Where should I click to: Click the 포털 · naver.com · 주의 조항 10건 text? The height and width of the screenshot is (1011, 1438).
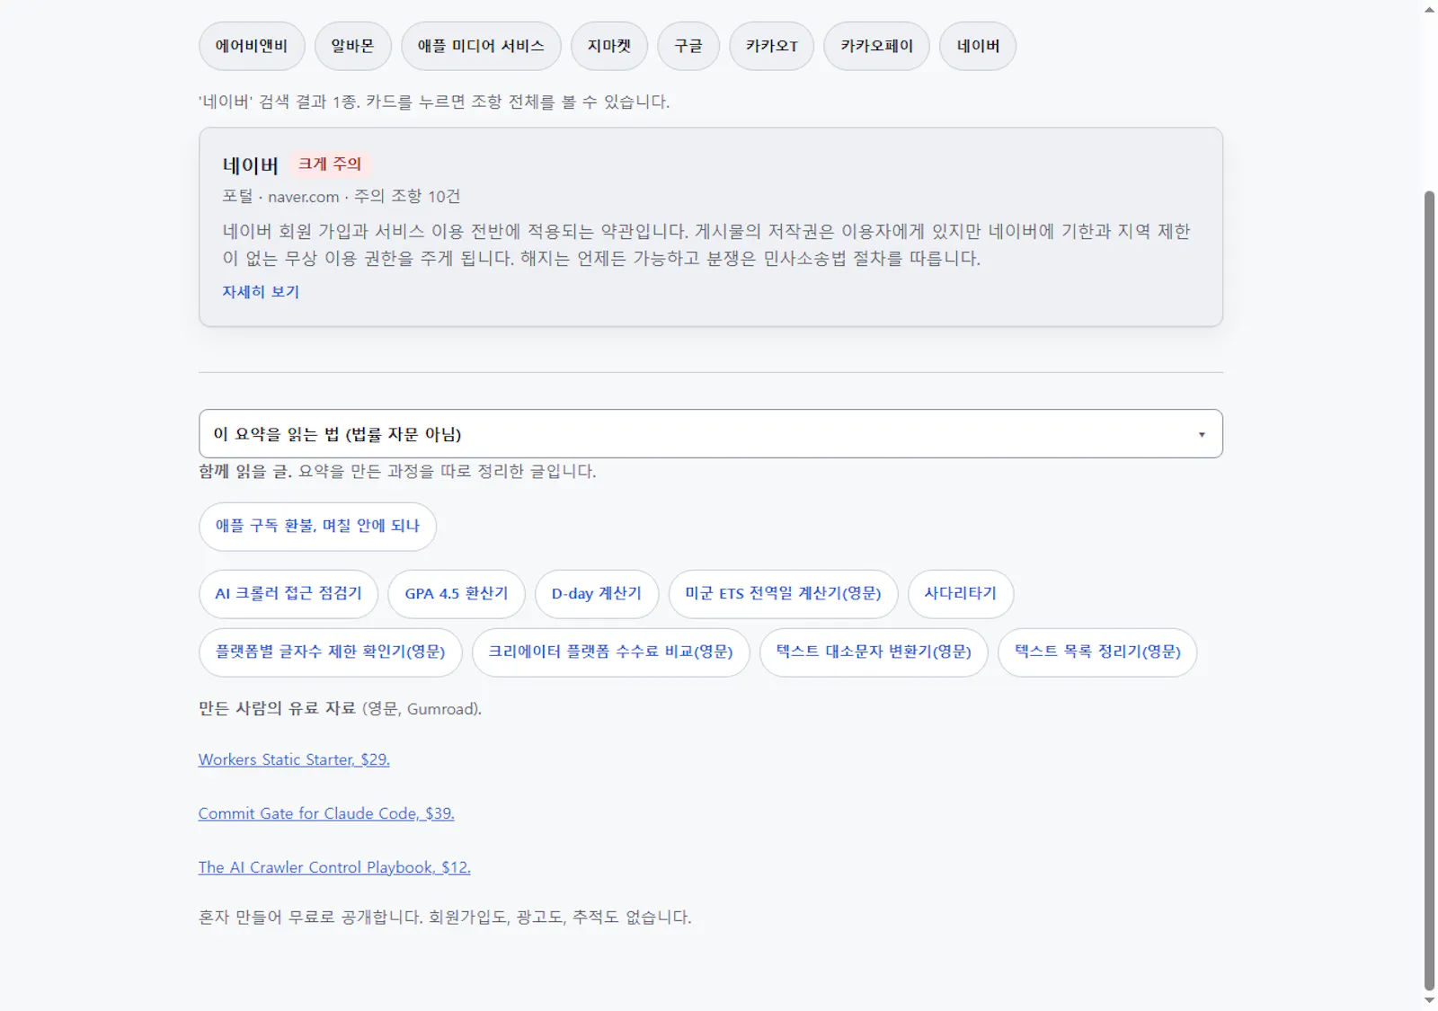pos(342,197)
